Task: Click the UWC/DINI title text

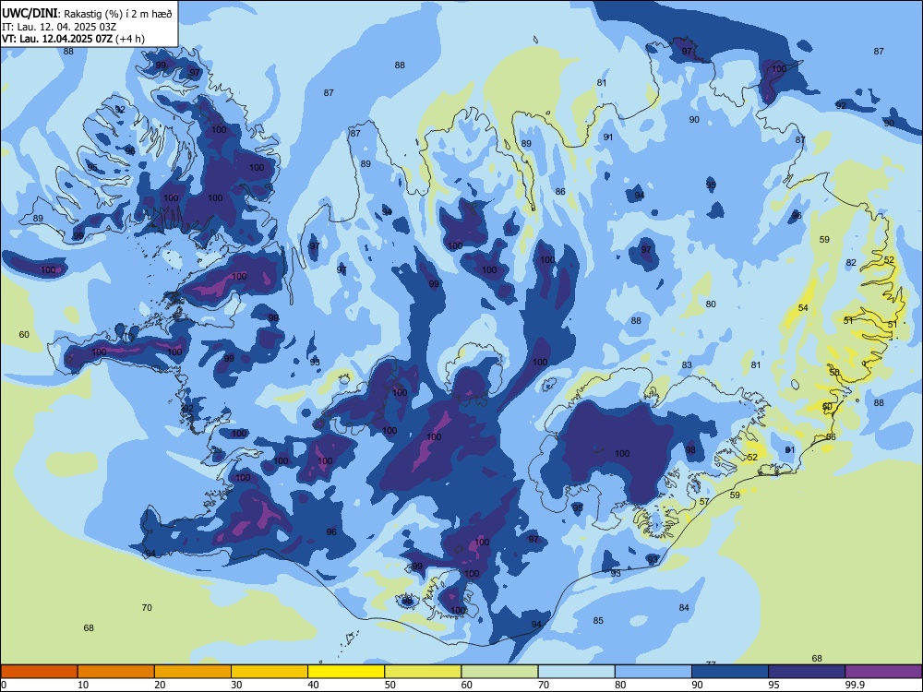Action: pos(30,13)
